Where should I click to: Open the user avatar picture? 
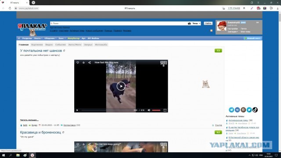(221, 26)
